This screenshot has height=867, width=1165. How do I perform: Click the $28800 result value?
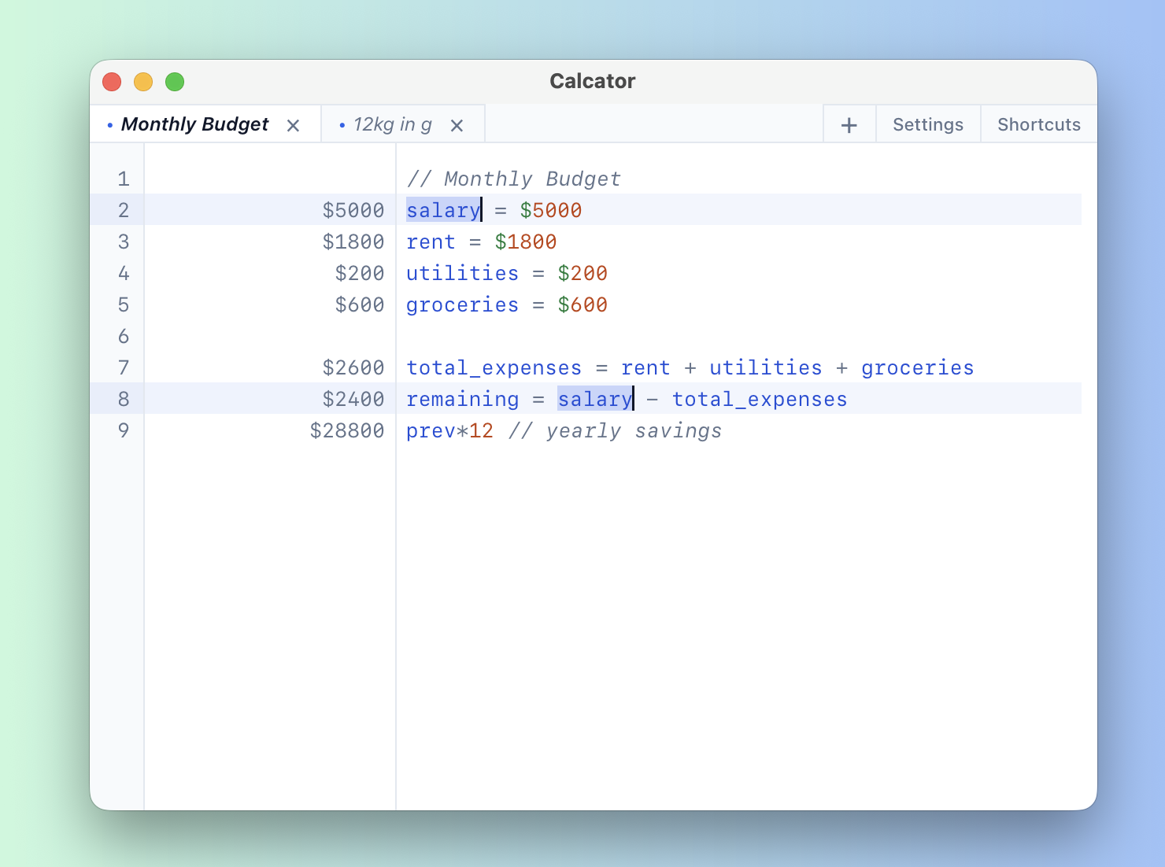tap(346, 430)
